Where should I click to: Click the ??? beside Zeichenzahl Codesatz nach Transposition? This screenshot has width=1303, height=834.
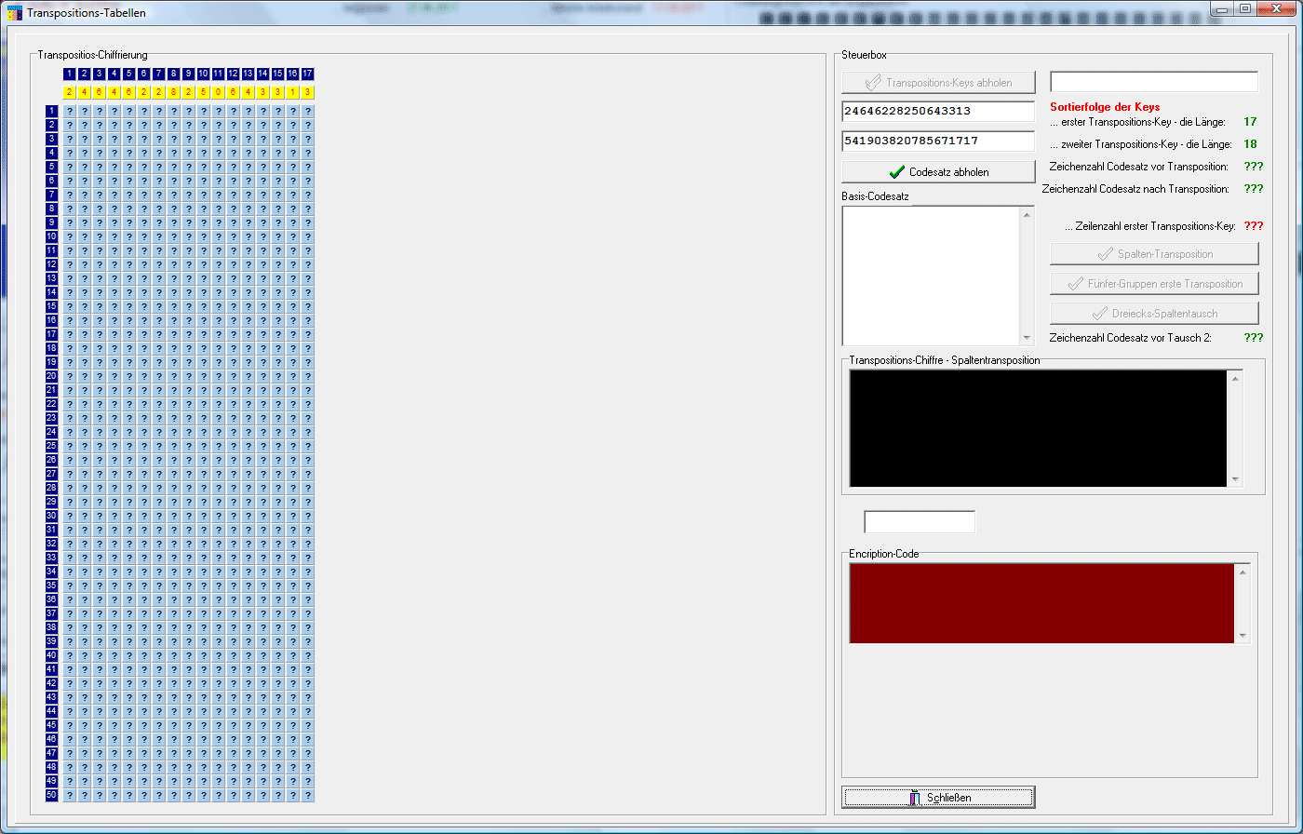pyautogui.click(x=1254, y=189)
